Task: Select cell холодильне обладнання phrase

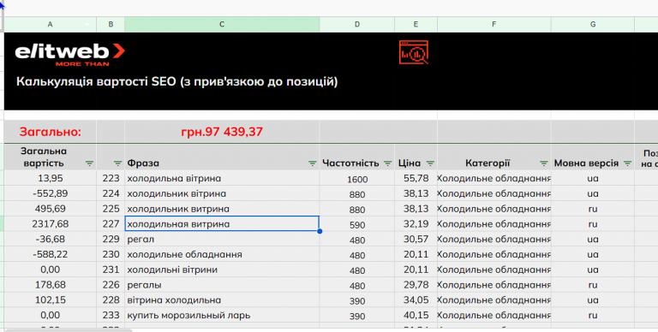Action: 222,254
